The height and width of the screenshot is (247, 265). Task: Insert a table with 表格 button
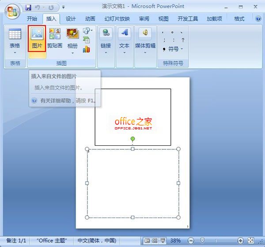point(15,38)
